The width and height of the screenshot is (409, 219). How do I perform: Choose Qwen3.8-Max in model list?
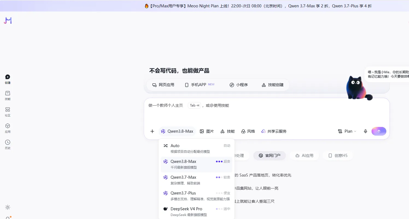[196, 164]
